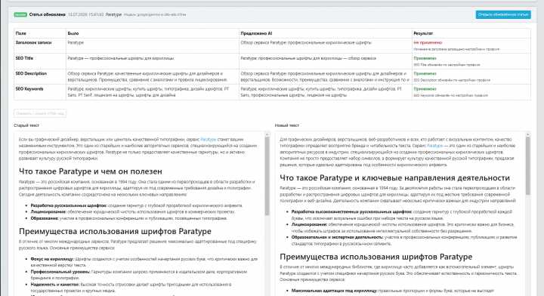The width and height of the screenshot is (544, 296).
Task: Toggle the Показать / скрыть HTML-код button
Action: (40, 113)
